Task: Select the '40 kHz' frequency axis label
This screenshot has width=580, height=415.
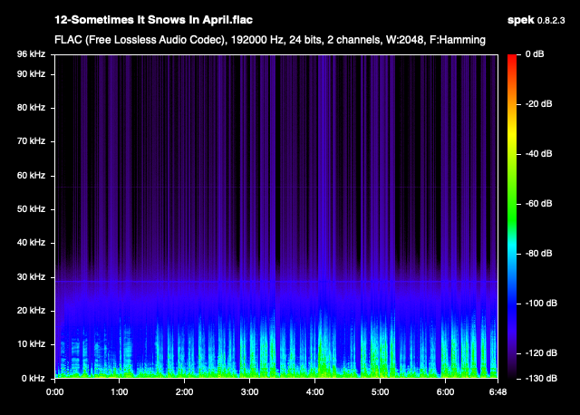Action: (x=31, y=242)
